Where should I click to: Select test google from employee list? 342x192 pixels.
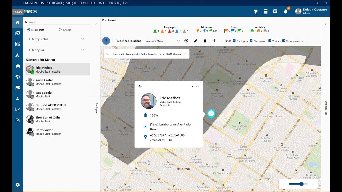57,94
